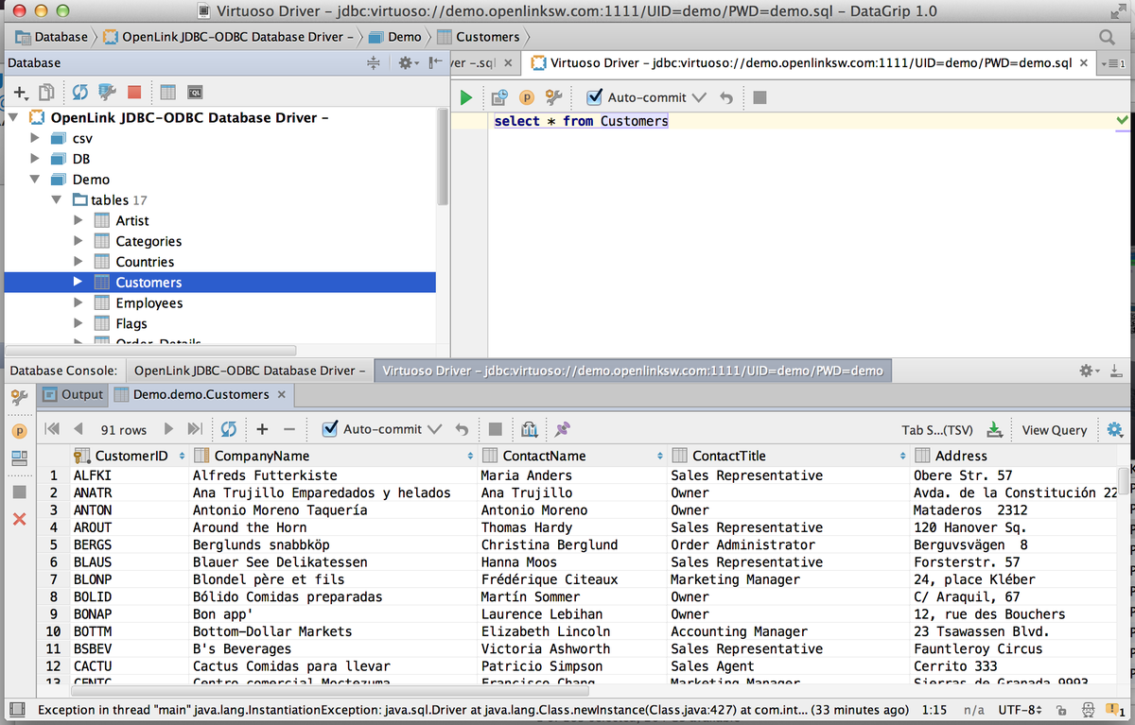Expand the Artist table
Image resolution: width=1135 pixels, height=725 pixels.
click(79, 220)
